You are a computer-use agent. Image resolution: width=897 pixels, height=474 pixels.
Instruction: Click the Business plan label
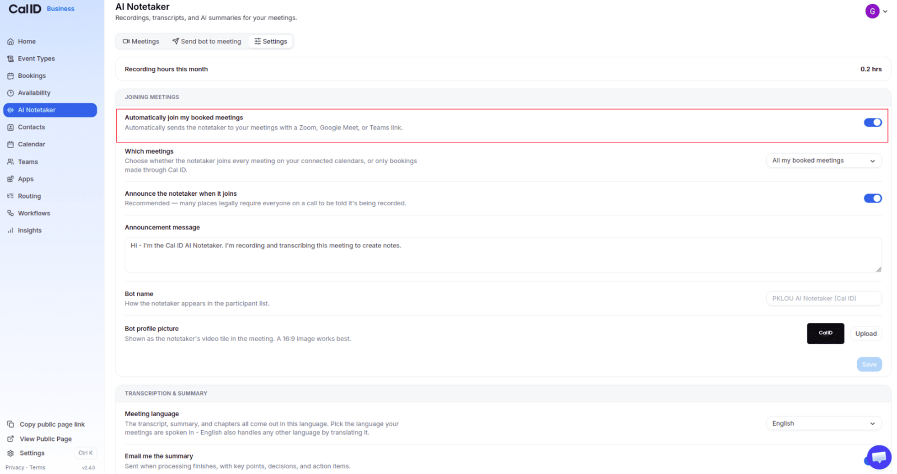tap(61, 9)
